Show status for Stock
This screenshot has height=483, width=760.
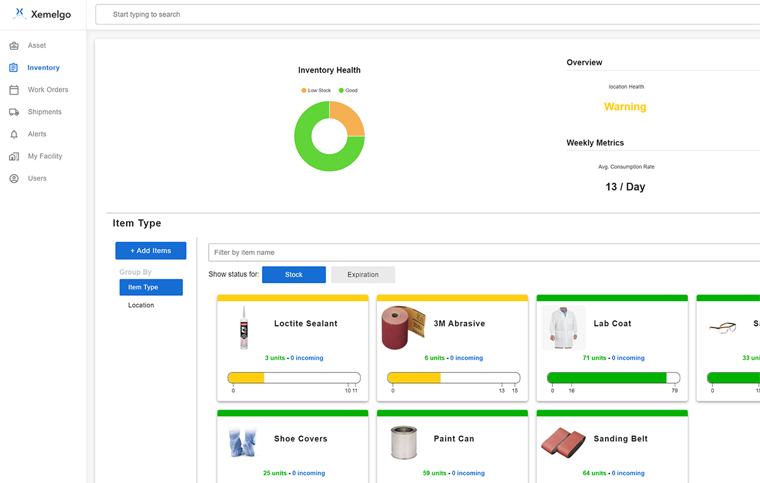[294, 274]
